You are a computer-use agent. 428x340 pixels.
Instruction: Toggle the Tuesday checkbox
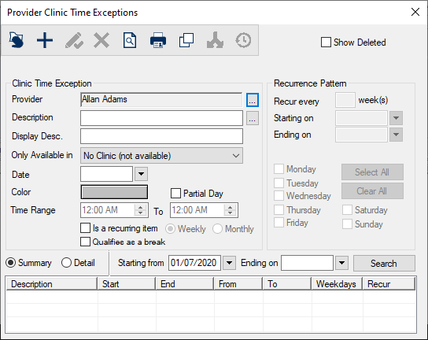point(279,183)
